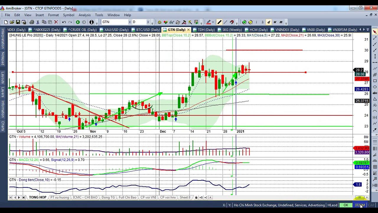Switch to monthly interval 'm' button
Viewport: 378px width, 213px height.
point(281,22)
